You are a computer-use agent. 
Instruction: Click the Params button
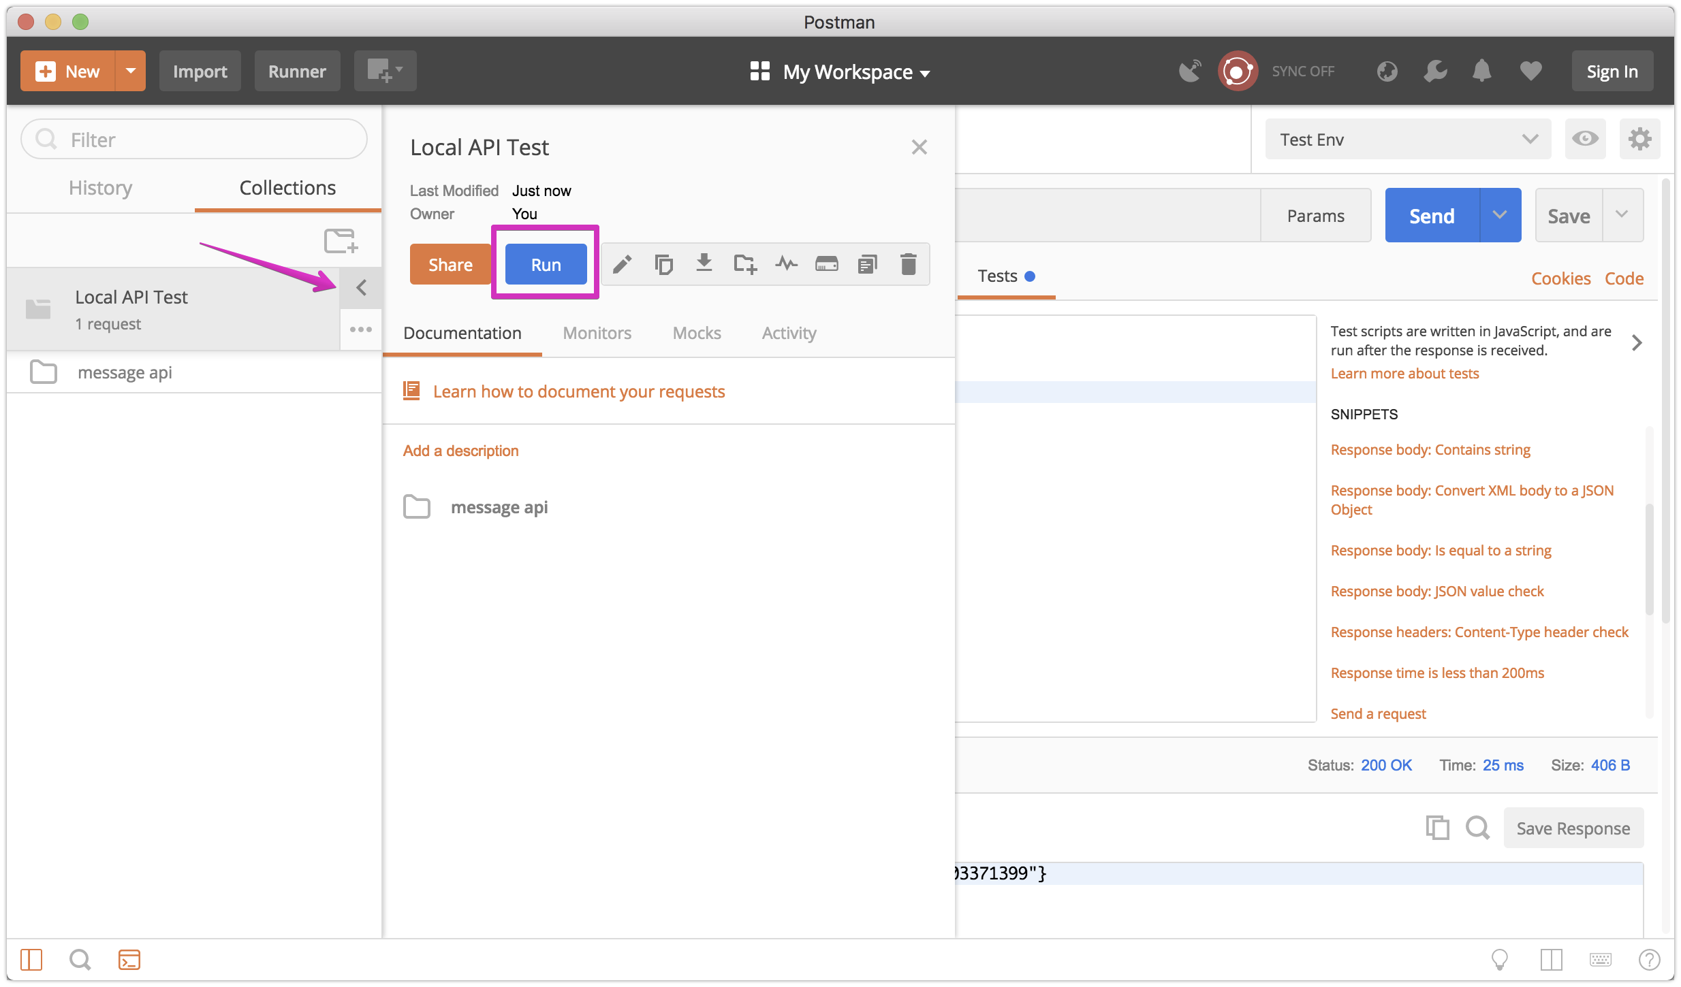pos(1315,215)
